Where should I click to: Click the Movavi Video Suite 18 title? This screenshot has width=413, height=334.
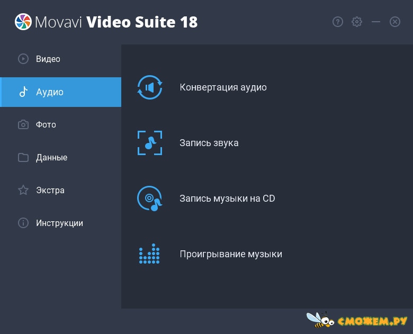[x=116, y=22]
